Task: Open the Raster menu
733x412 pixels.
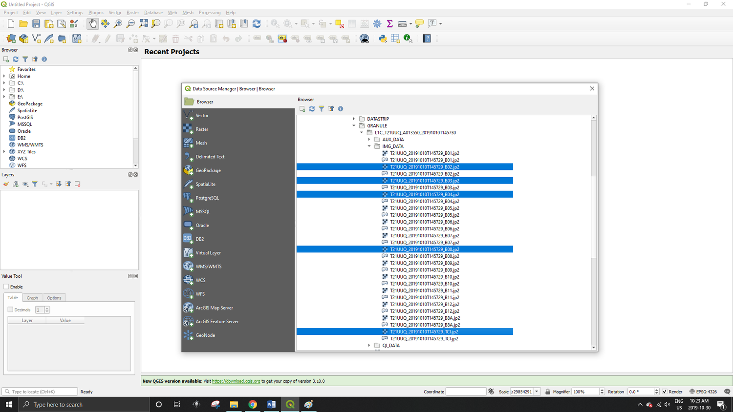Action: [x=132, y=13]
